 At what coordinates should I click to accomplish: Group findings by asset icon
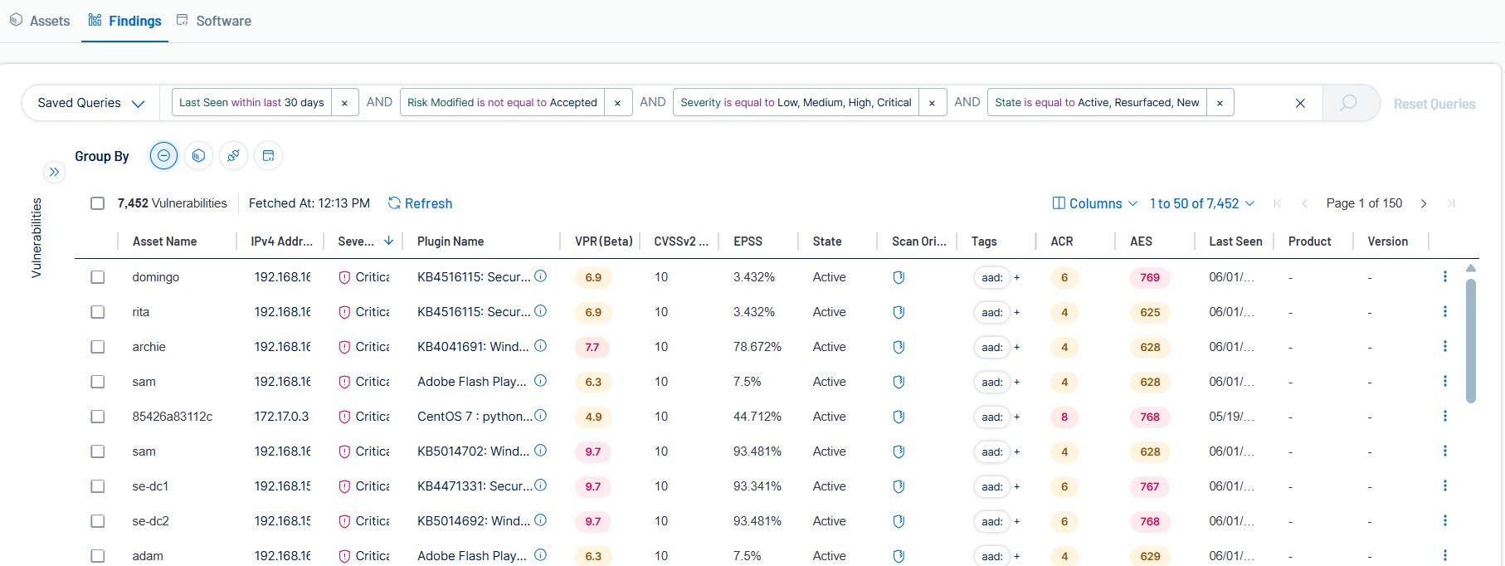198,156
